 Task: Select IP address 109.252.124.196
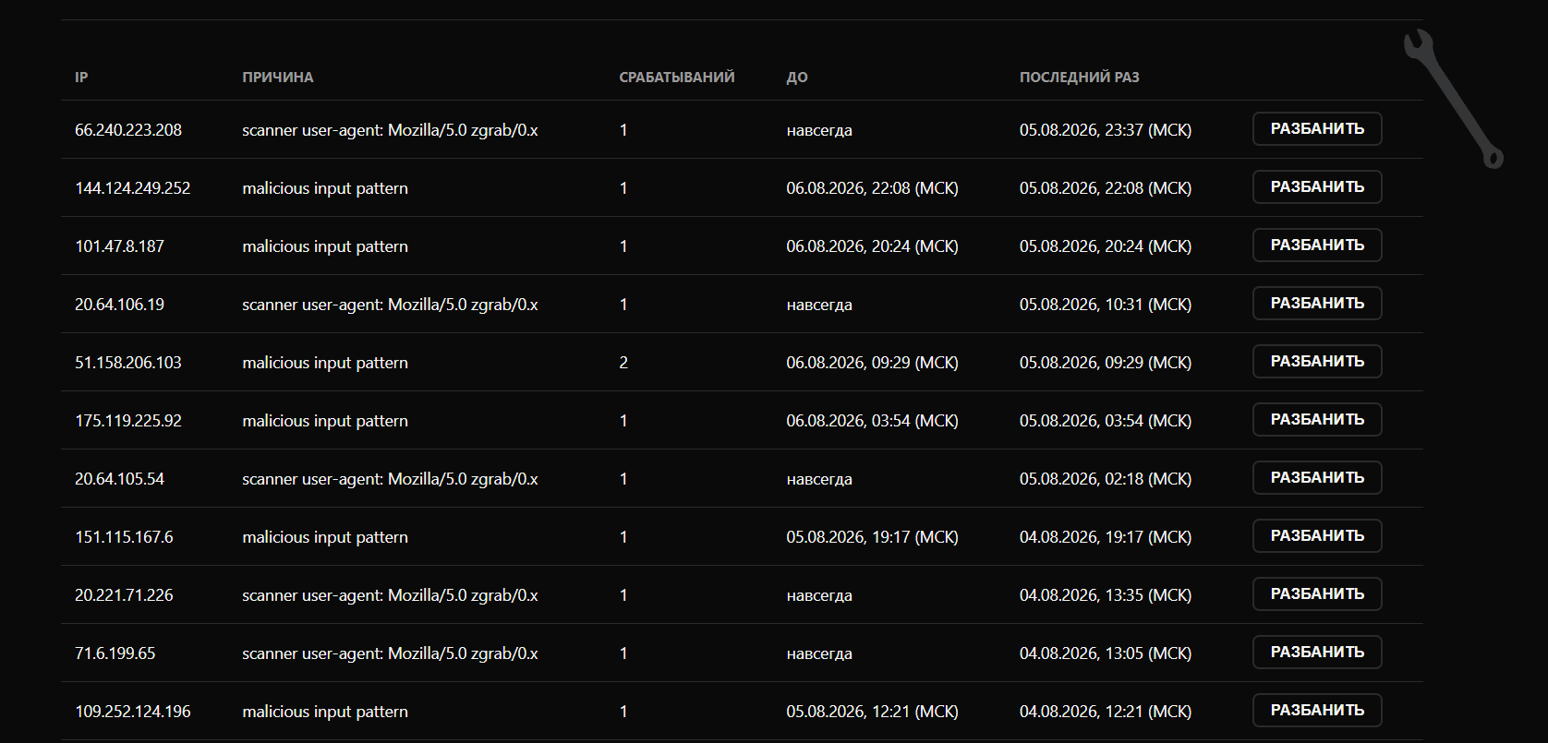pos(133,712)
